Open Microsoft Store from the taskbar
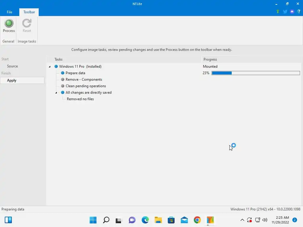Image resolution: width=303 pixels, height=227 pixels. point(171,220)
